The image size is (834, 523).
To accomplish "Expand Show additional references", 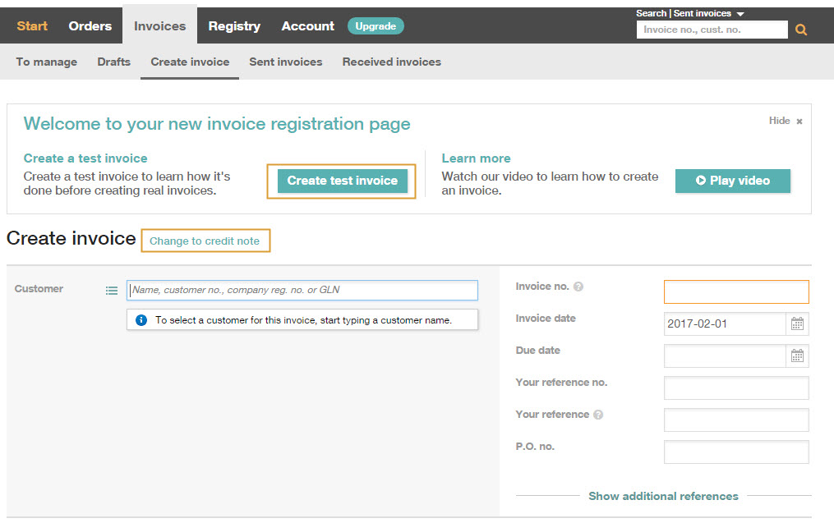I will (x=663, y=496).
